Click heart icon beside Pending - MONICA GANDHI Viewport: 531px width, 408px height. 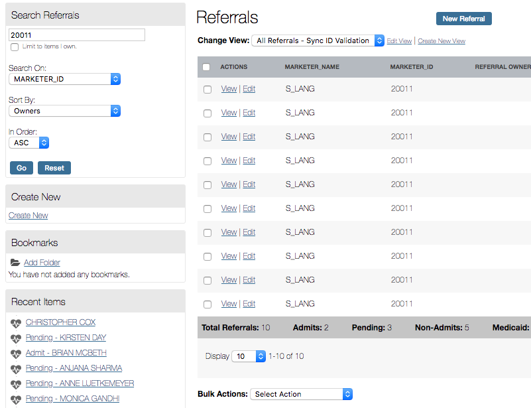tap(15, 399)
